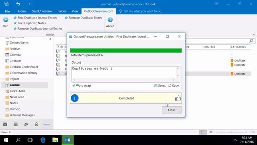The height and width of the screenshot is (145, 257).
Task: Select Remove Duplicate Notes utility
Action: pyautogui.click(x=84, y=18)
